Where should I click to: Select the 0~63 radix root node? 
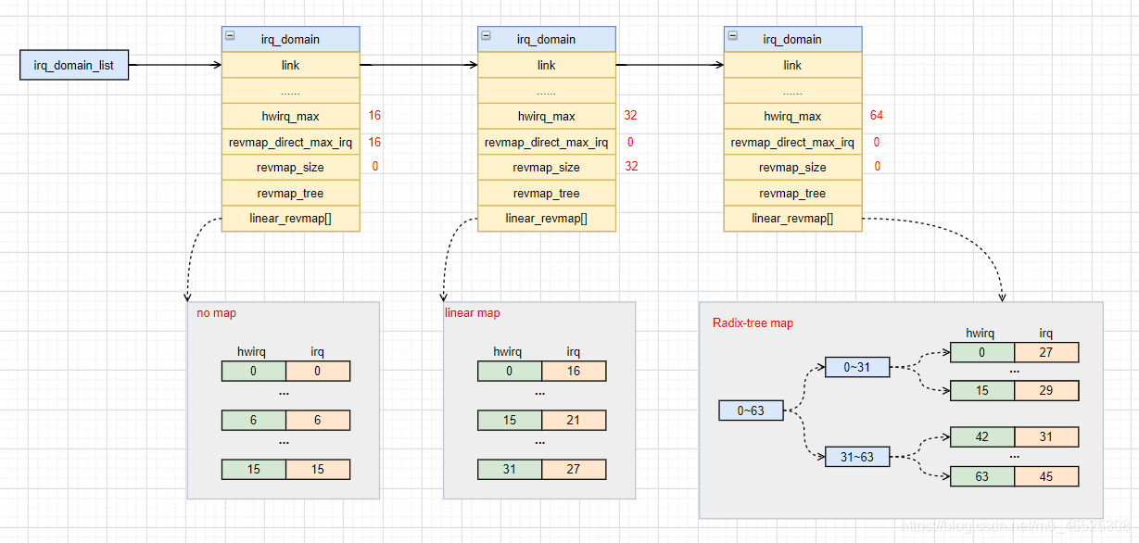[752, 410]
